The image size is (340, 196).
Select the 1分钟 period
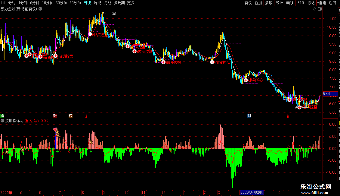[x=23, y=3]
